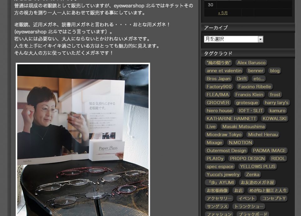
Task: Select the Fascino Ribelle tag
Action: [255, 87]
